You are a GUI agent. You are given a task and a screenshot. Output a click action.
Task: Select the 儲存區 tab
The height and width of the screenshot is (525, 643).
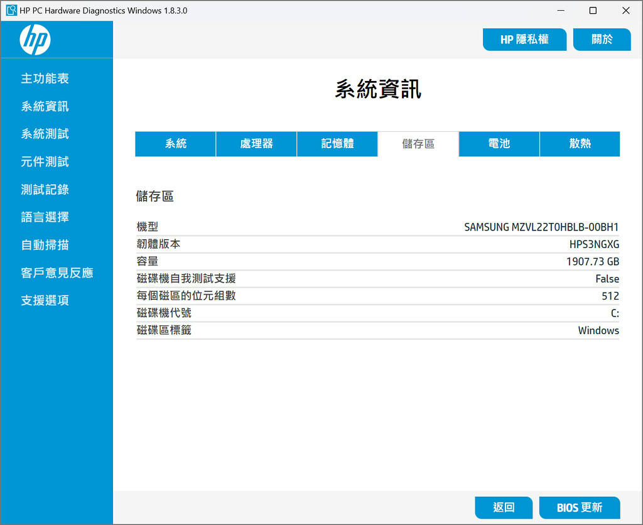[418, 144]
